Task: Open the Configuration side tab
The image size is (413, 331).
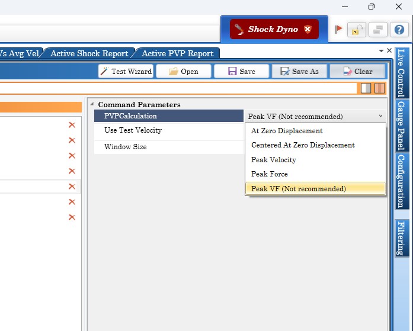Action: coord(401,181)
